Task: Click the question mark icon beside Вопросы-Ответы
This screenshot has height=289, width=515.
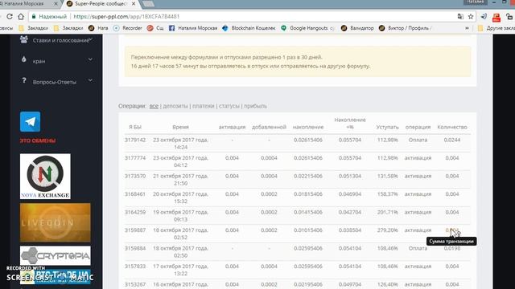Action: point(23,80)
